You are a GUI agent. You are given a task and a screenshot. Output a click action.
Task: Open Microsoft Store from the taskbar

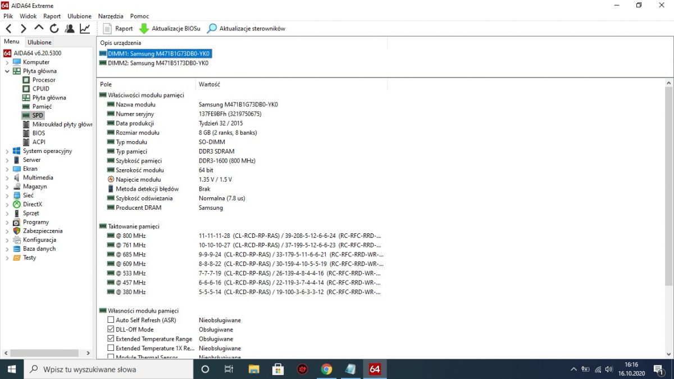pos(278,369)
